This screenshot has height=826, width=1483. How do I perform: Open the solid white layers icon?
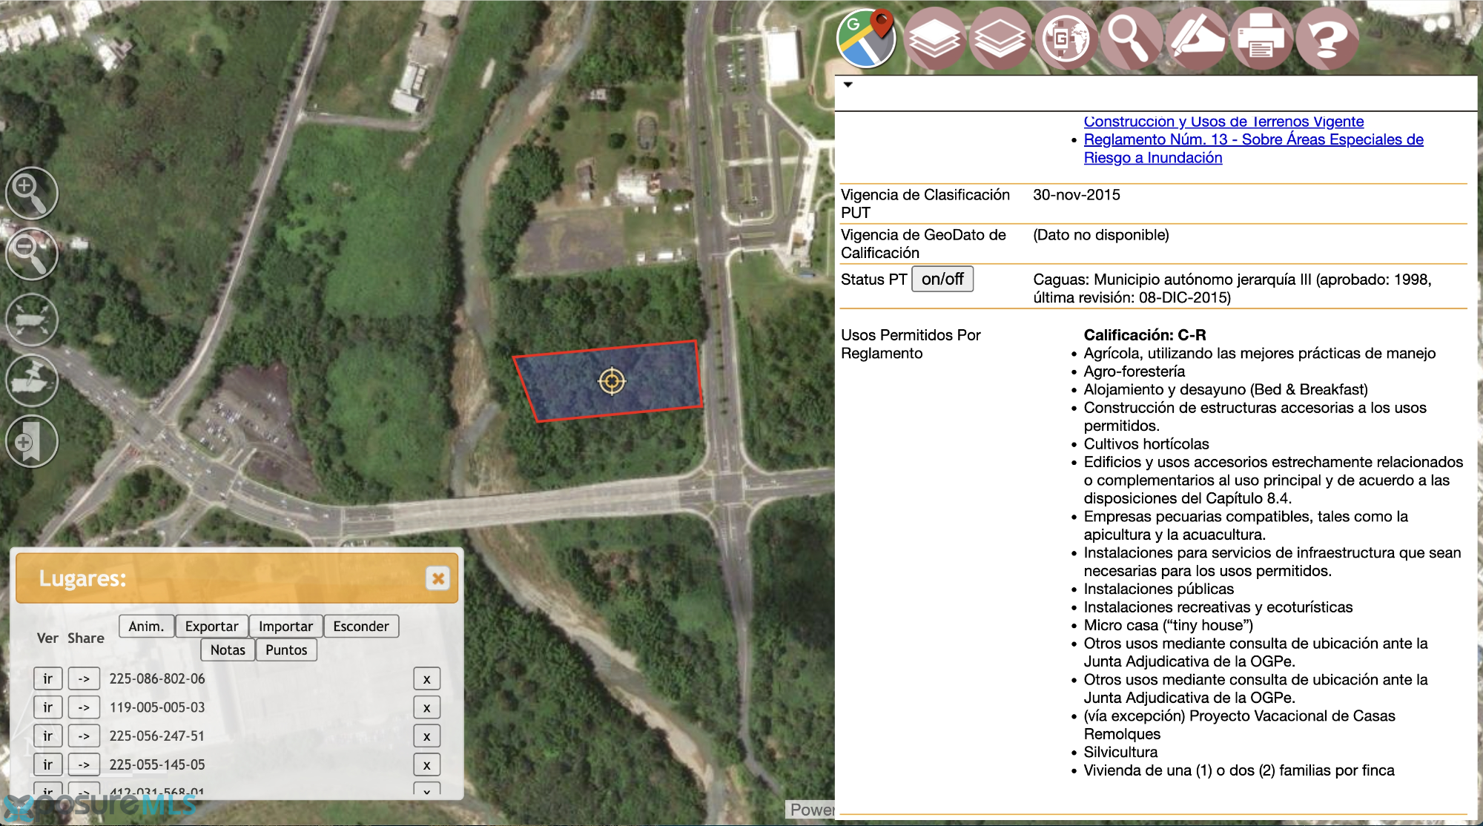click(x=934, y=39)
